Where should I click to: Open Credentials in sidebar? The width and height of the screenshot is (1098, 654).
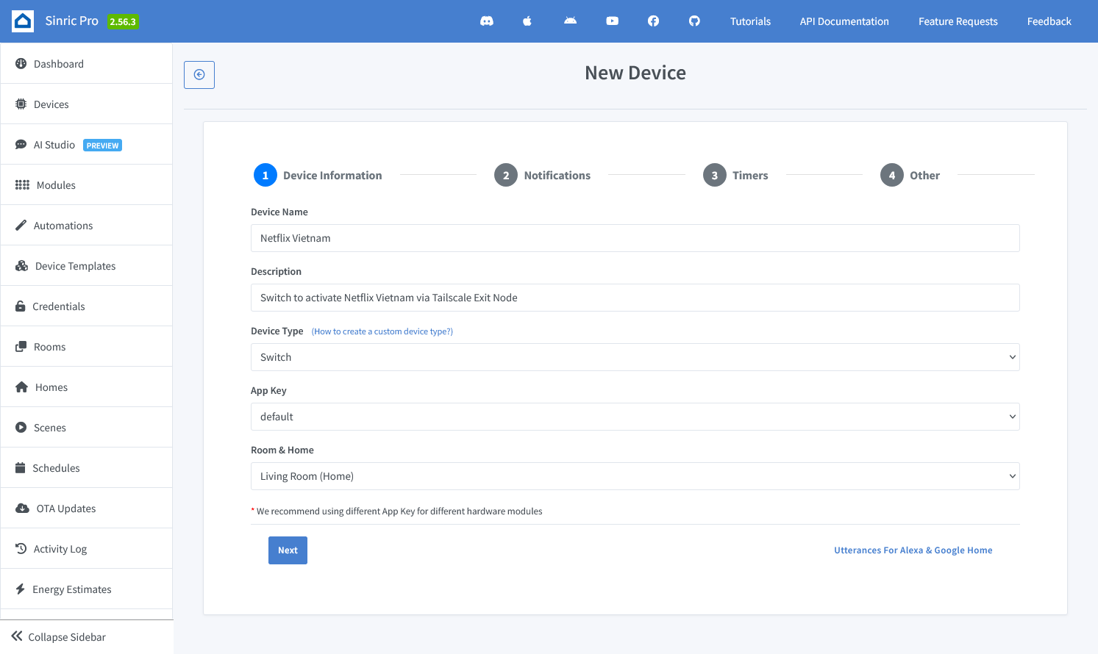tap(87, 306)
